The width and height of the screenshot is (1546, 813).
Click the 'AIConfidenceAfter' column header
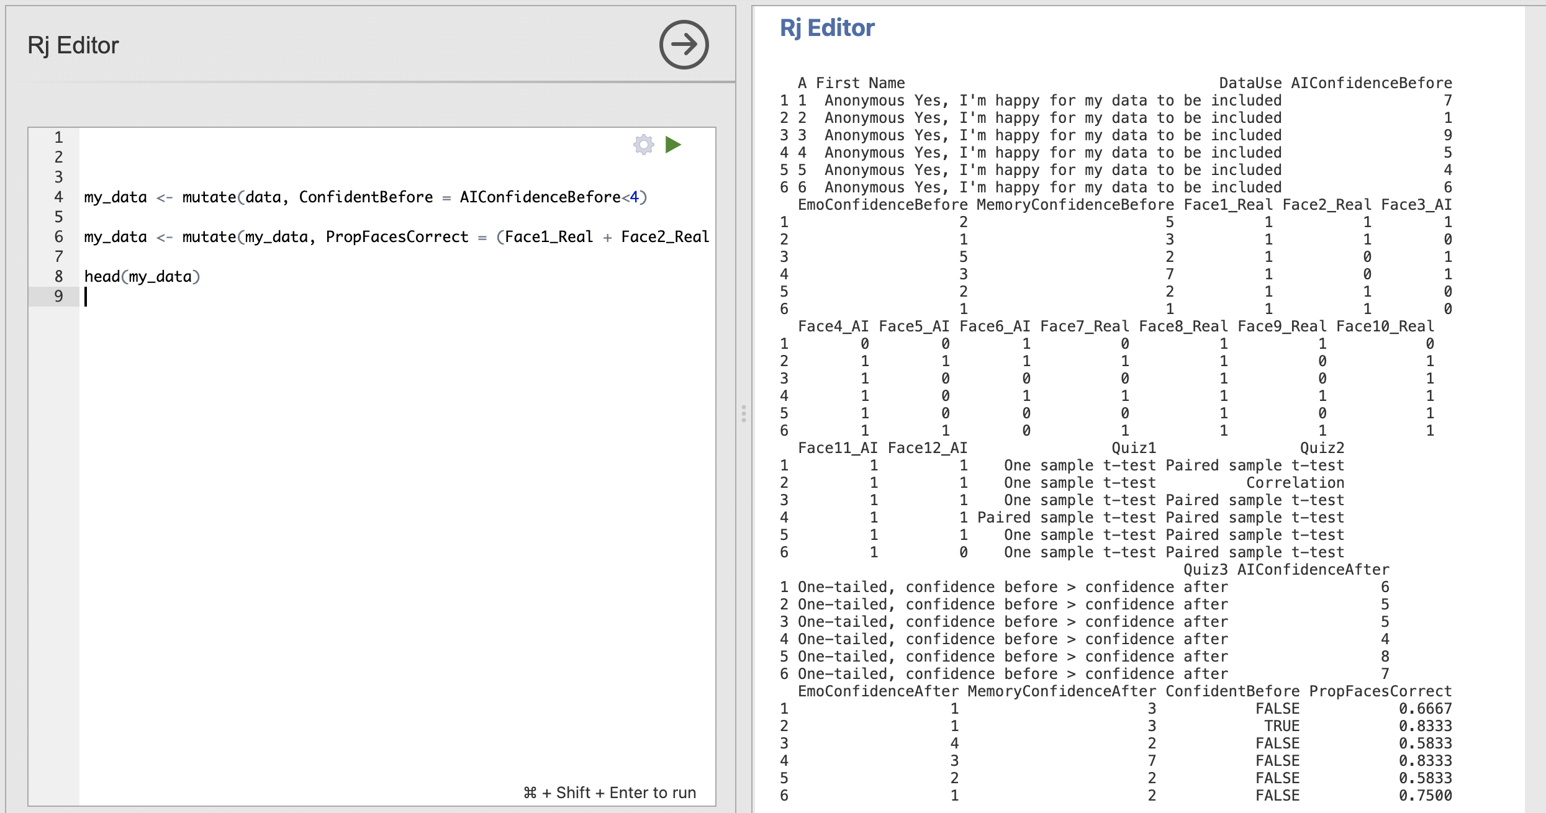pos(1313,570)
